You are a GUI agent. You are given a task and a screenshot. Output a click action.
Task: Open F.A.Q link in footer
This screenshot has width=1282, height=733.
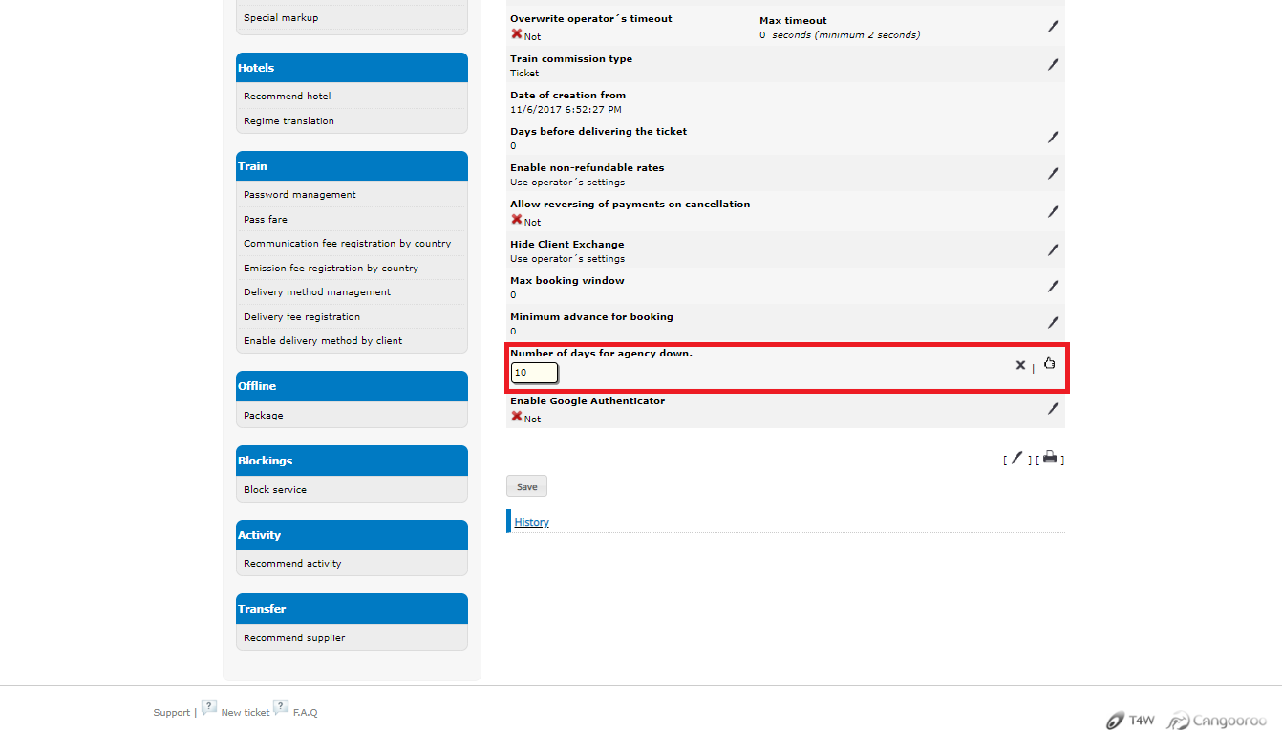(x=305, y=713)
